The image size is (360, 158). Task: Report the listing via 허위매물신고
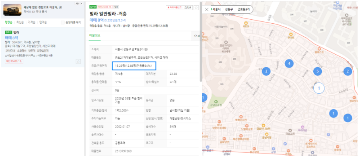pyautogui.click(x=175, y=7)
